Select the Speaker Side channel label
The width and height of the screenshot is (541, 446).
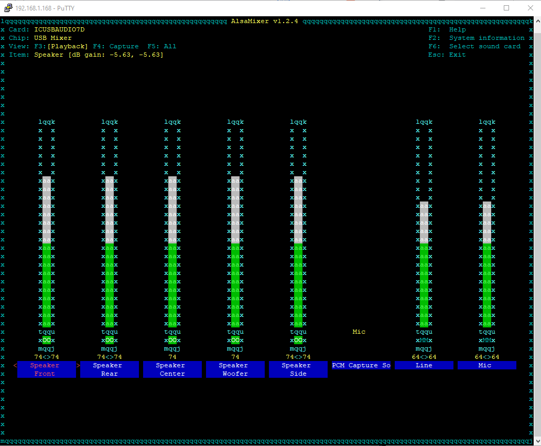tap(298, 369)
